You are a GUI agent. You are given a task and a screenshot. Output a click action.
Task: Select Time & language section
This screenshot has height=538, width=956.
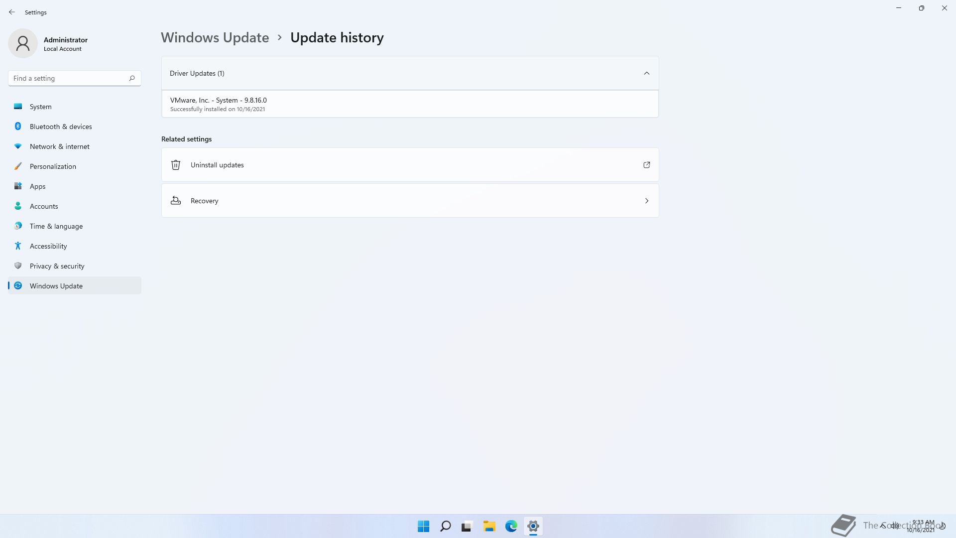75,226
